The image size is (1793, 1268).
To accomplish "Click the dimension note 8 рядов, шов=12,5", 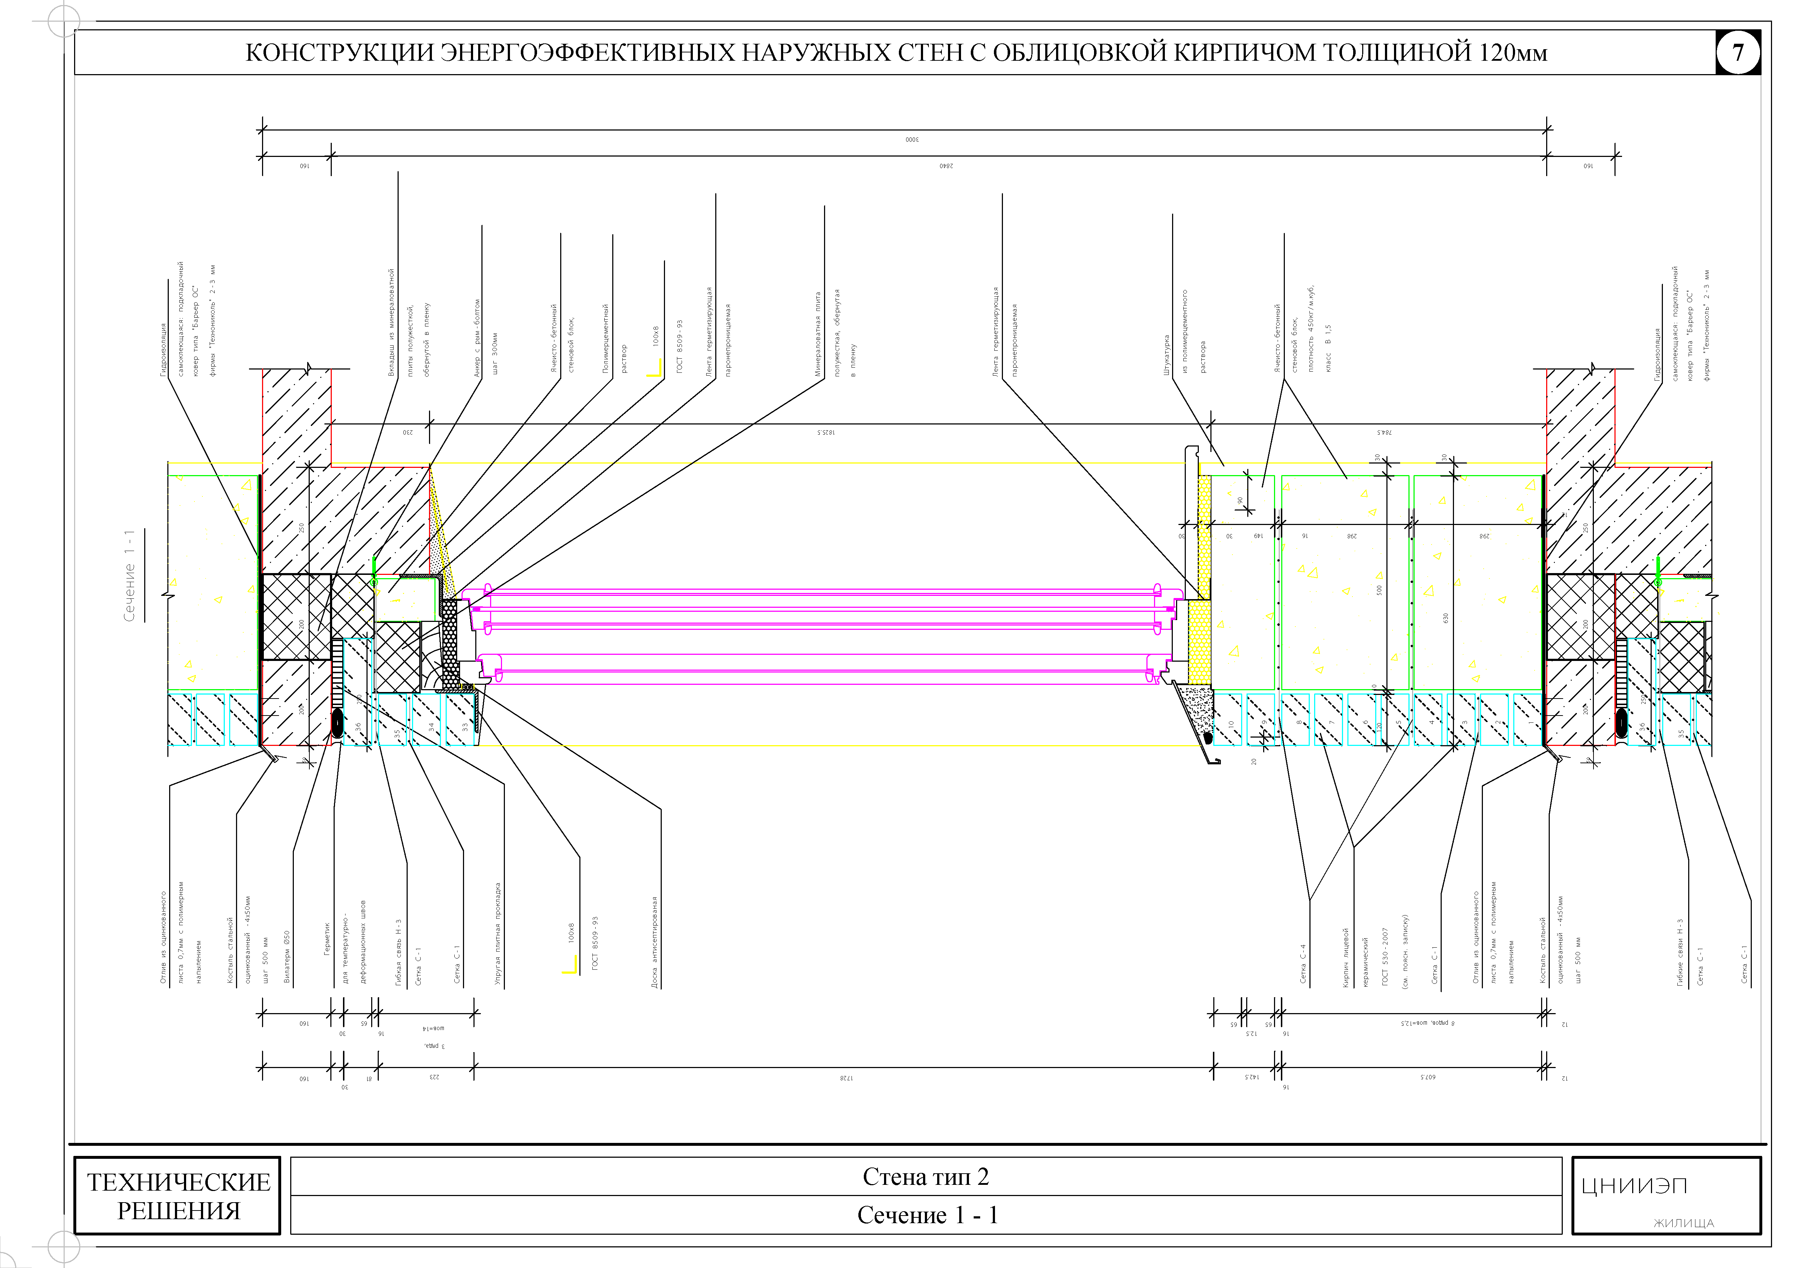I will pyautogui.click(x=1428, y=1023).
